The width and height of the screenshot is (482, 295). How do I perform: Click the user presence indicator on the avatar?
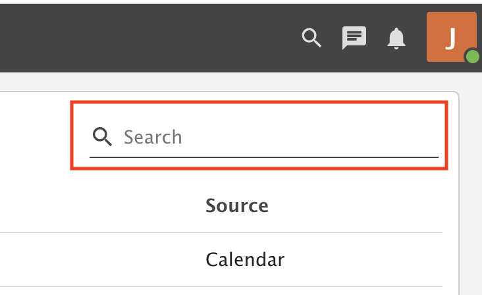[x=473, y=57]
